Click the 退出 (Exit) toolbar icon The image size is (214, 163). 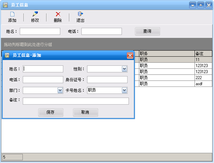80,14
